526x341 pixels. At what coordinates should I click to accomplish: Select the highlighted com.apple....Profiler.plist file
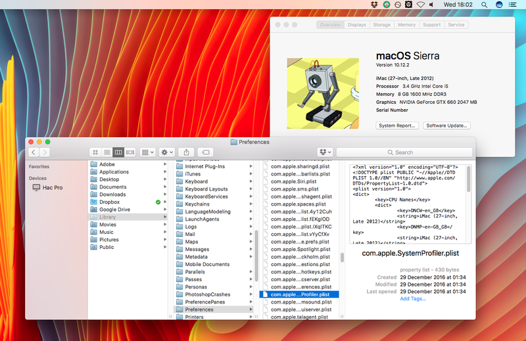299,294
